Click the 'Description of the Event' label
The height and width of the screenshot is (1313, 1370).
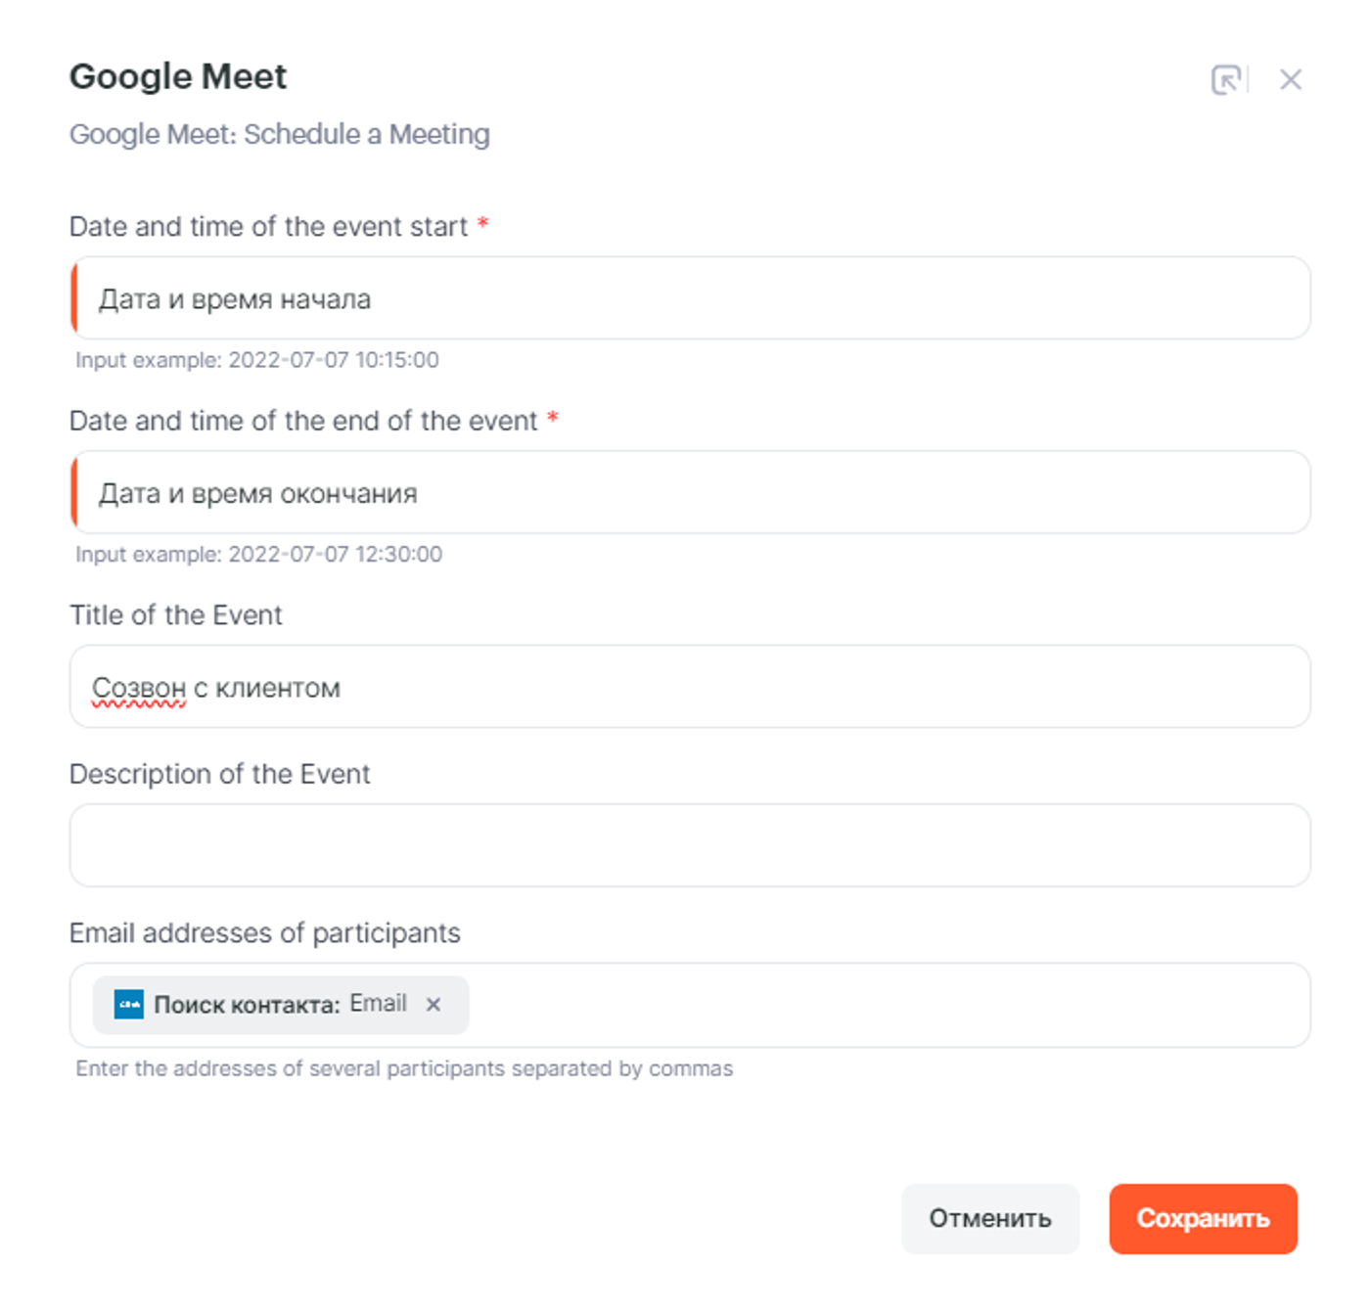pyautogui.click(x=220, y=774)
